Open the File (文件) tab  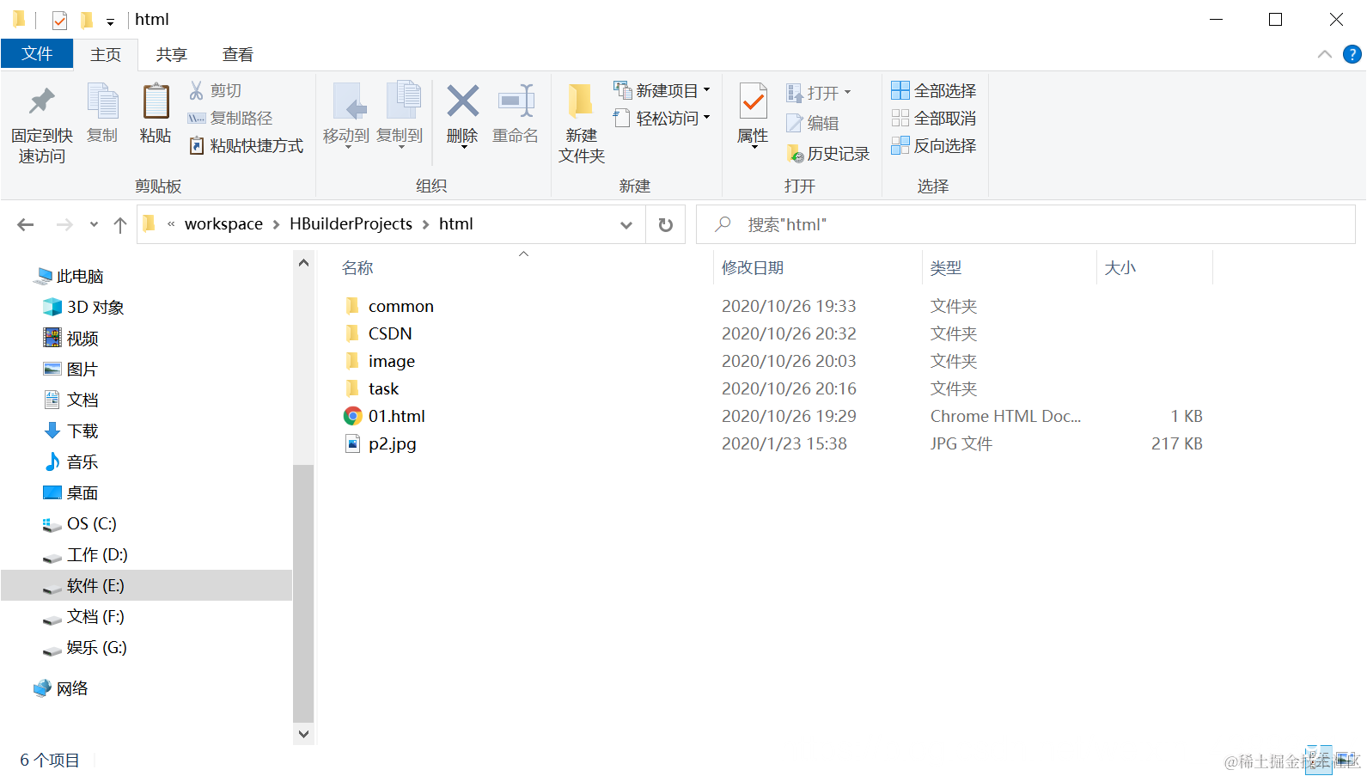(37, 53)
